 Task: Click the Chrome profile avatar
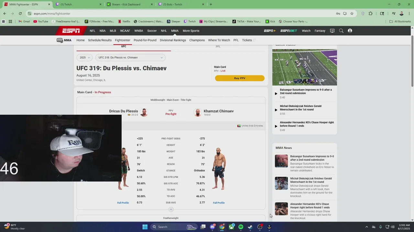coord(401,14)
